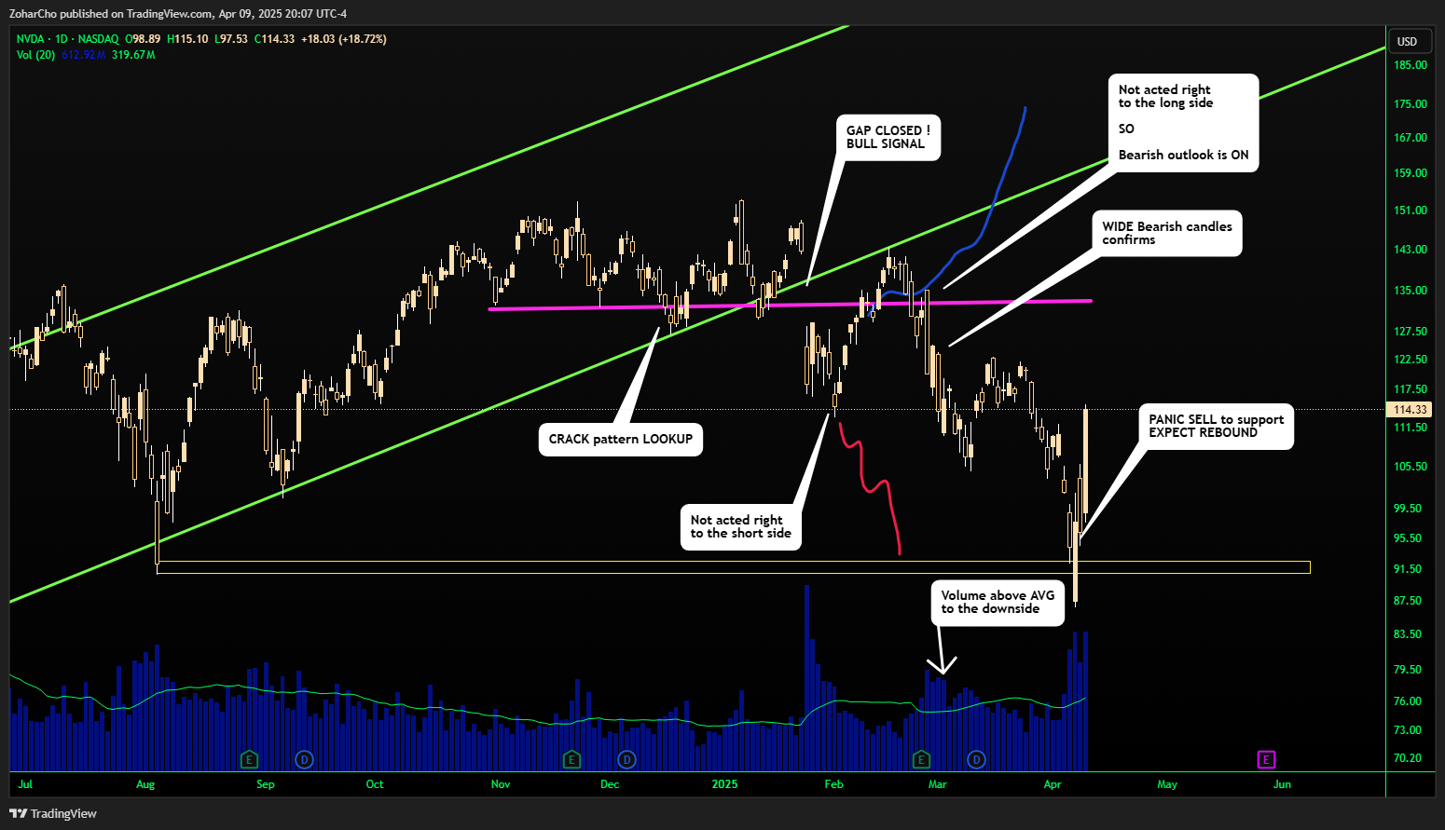The image size is (1445, 830).
Task: Click the Aug label on time axis
Action: tap(145, 784)
